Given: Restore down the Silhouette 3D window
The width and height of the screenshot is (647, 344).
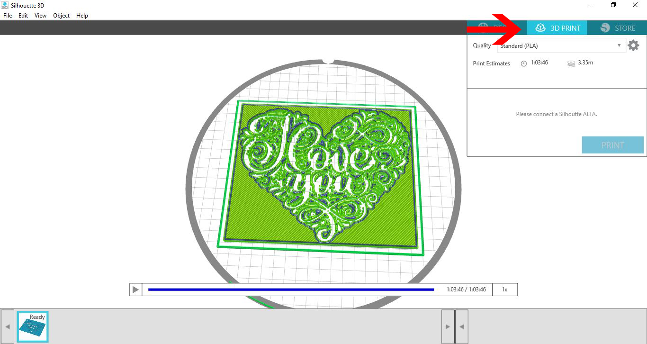Looking at the screenshot, I should pos(613,5).
